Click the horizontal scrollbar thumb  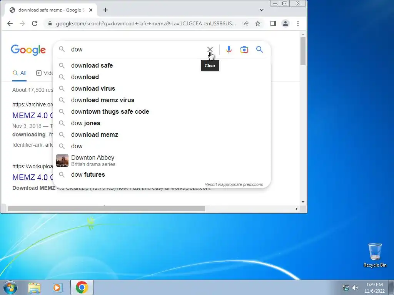click(x=106, y=209)
